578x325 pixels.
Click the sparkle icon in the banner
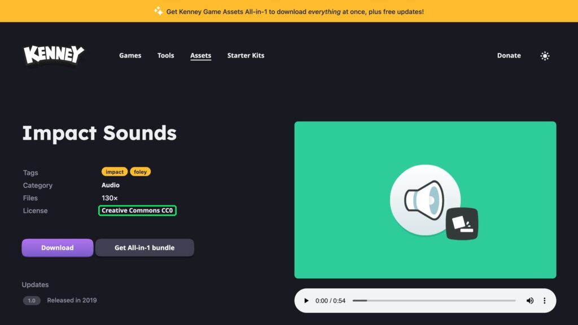click(x=158, y=11)
